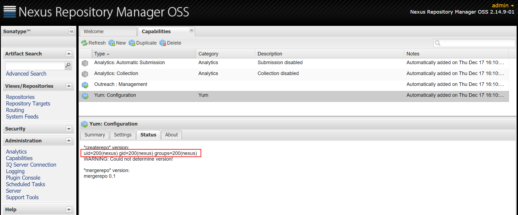518x215 pixels.
Task: Collapse the Sonatype sidebar panel
Action: (71, 32)
